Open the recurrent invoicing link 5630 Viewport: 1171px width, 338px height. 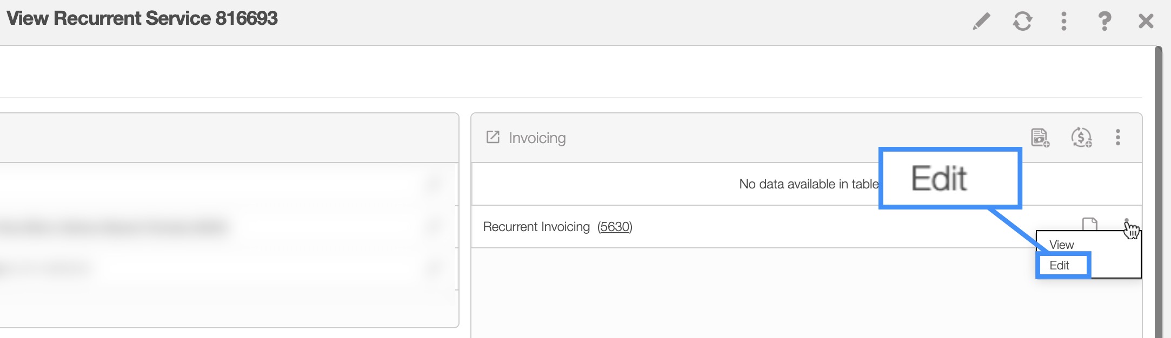click(x=615, y=227)
